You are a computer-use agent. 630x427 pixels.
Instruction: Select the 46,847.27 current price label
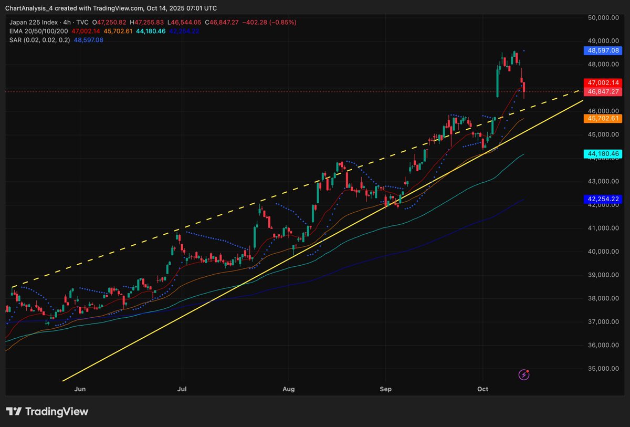click(602, 91)
